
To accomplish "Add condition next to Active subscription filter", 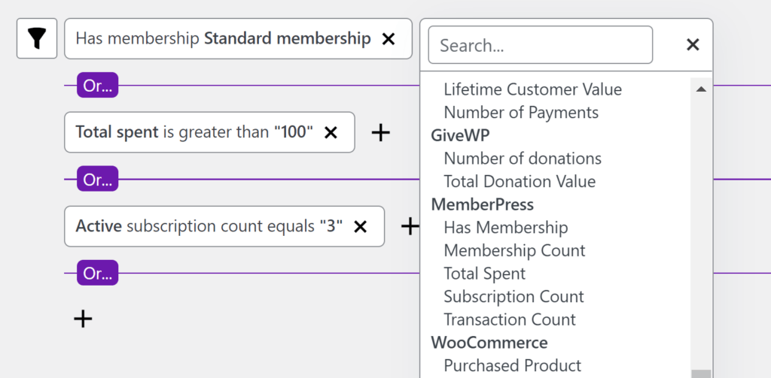I will click(x=410, y=226).
